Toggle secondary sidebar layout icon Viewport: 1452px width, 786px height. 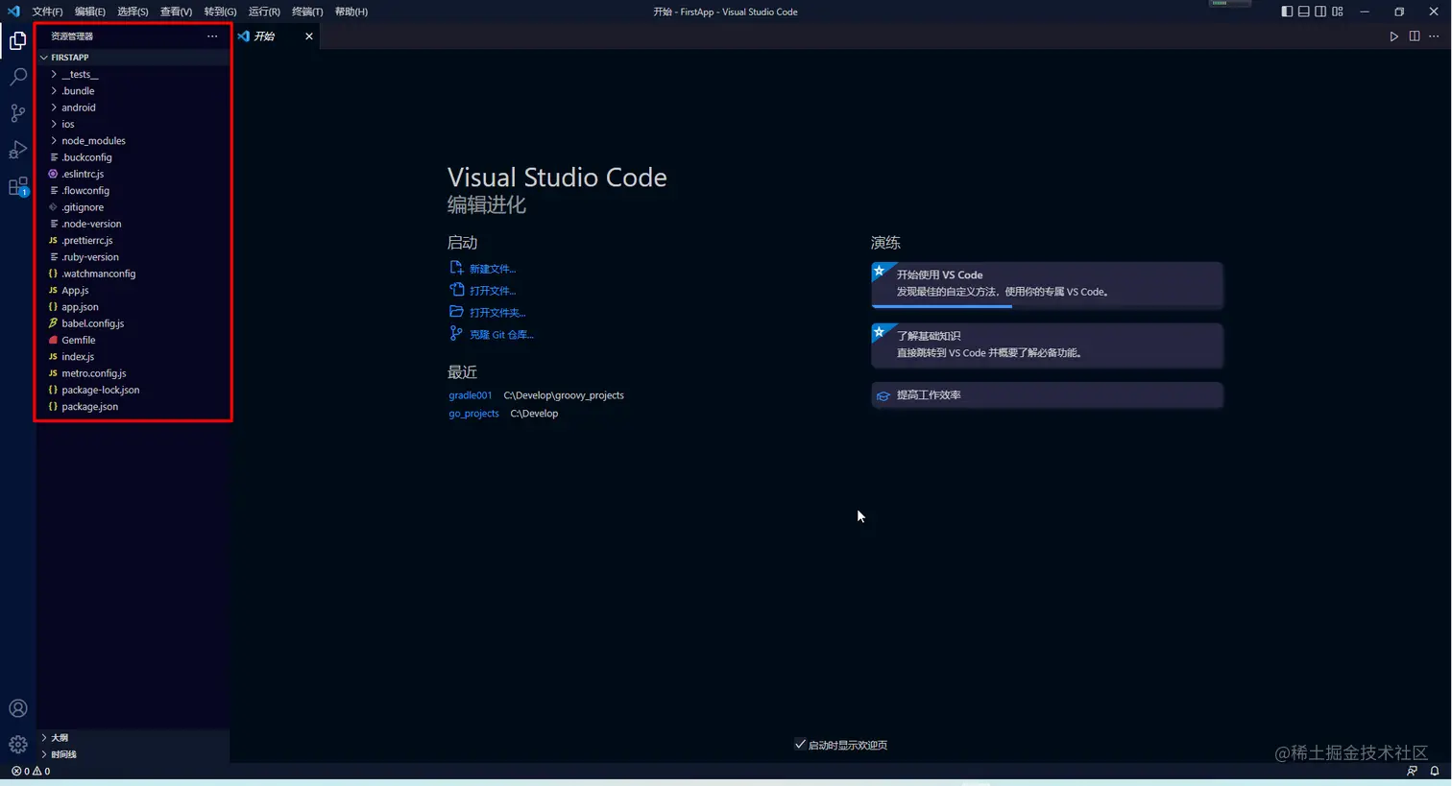(x=1320, y=12)
